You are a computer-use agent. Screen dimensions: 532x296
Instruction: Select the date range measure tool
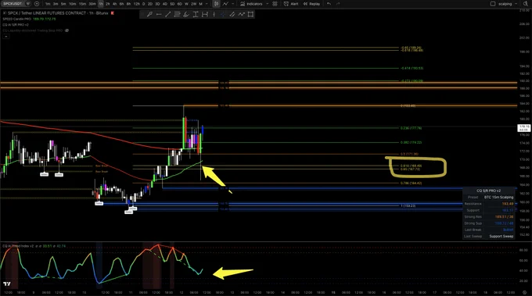205,14
